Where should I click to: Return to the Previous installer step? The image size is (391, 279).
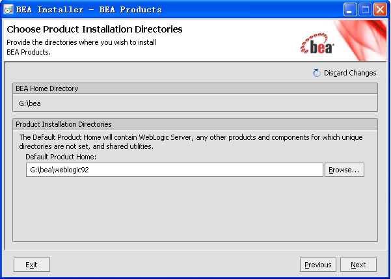(318, 265)
